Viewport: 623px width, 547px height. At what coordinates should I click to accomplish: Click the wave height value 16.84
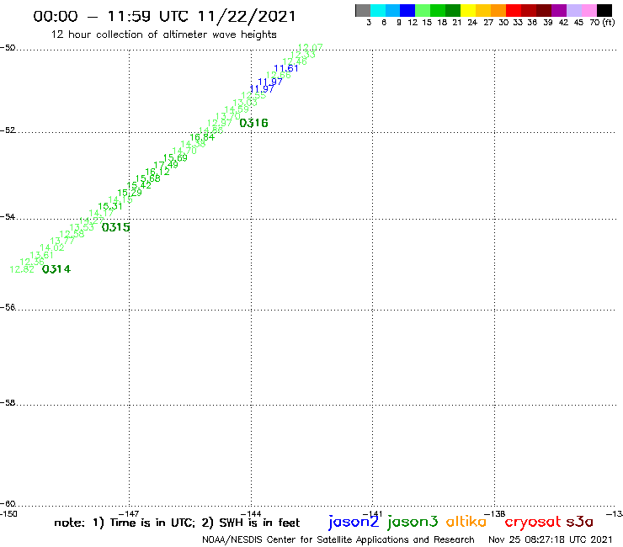coord(202,137)
